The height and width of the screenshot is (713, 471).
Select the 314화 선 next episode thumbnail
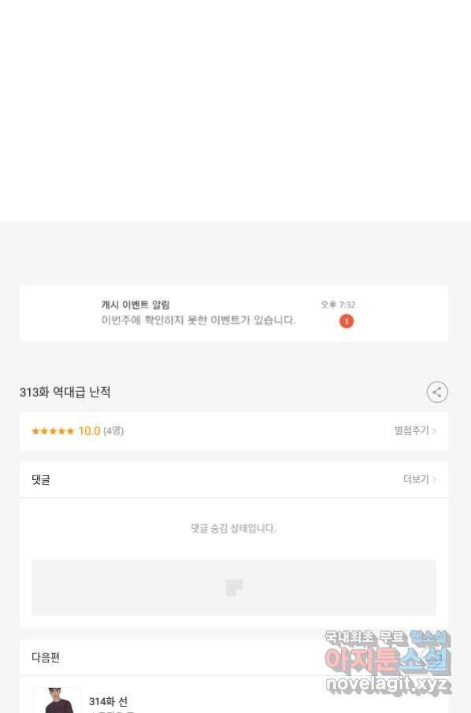(57, 700)
